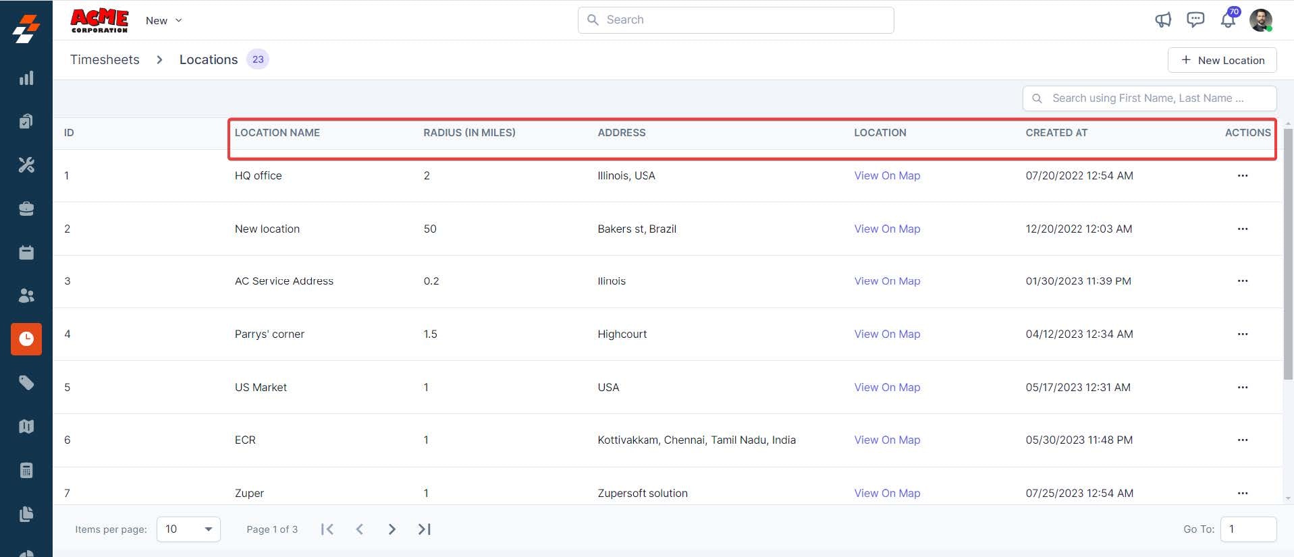Expand the New dropdown next to logo
Viewport: 1294px width, 557px height.
pyautogui.click(x=164, y=20)
